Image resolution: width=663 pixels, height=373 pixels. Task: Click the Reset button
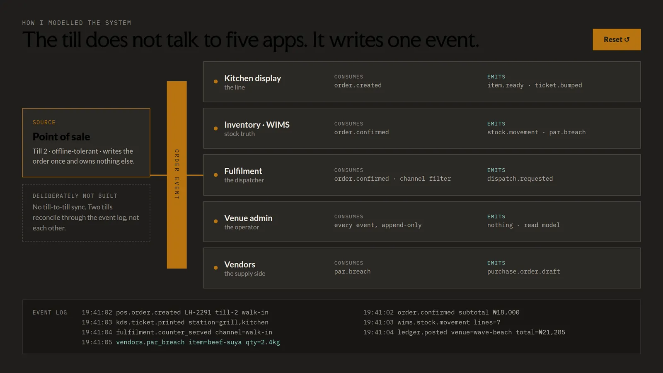point(617,39)
